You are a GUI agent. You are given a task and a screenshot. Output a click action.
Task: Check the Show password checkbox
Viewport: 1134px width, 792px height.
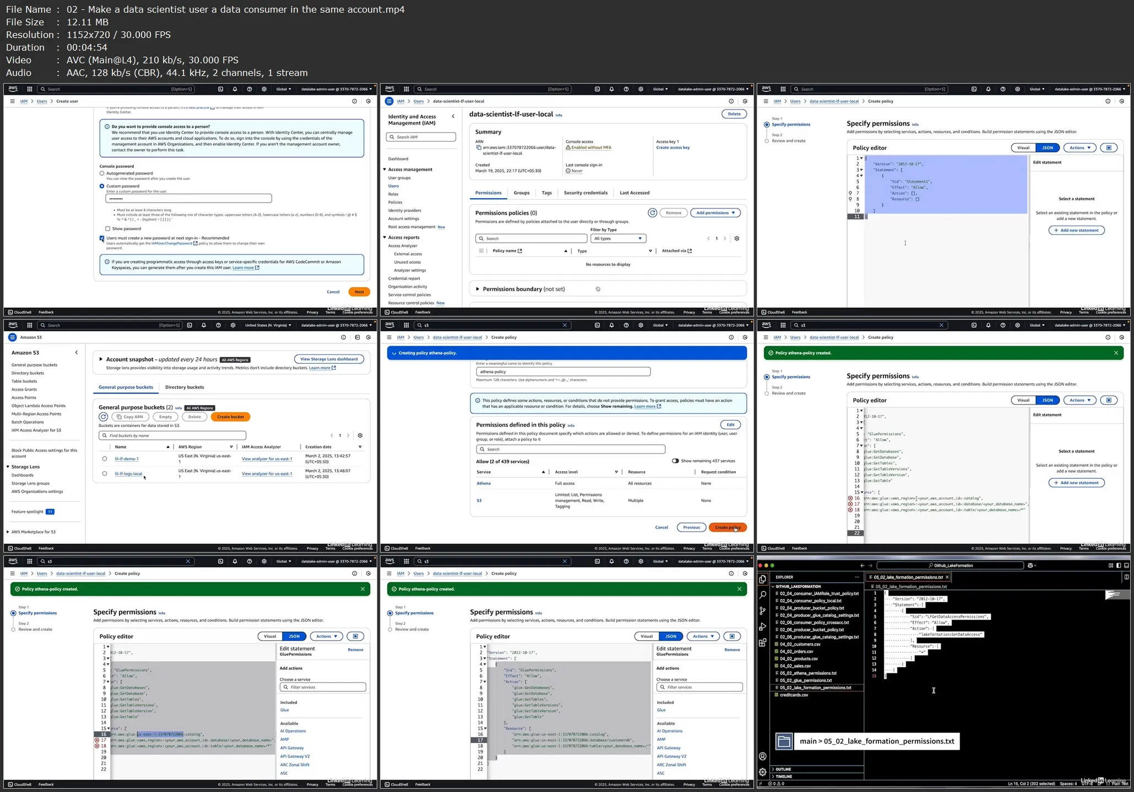point(107,228)
